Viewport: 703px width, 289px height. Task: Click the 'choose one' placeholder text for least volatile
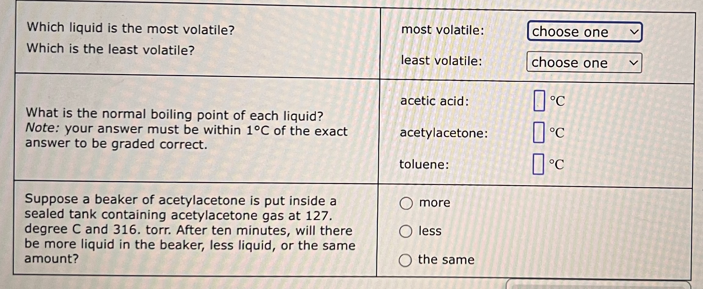coord(569,63)
